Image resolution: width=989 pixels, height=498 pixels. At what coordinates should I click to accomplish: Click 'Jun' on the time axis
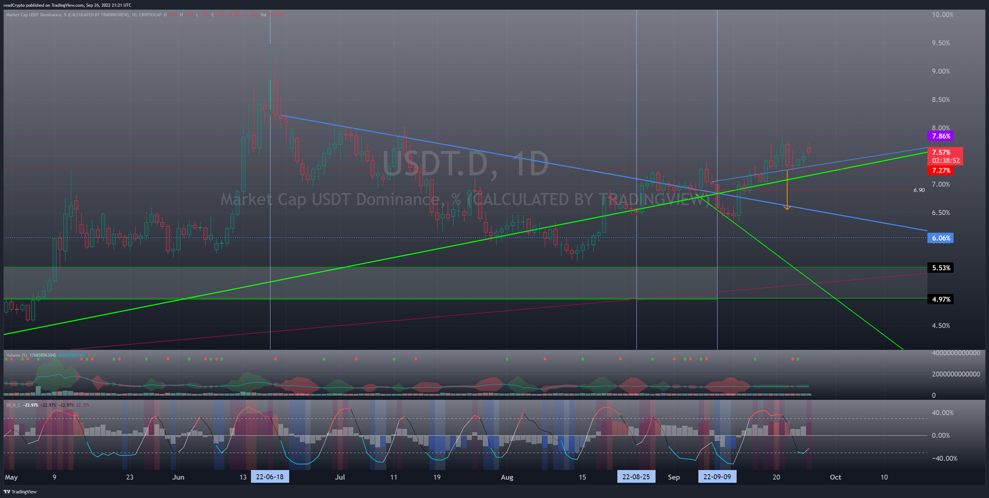click(x=178, y=477)
